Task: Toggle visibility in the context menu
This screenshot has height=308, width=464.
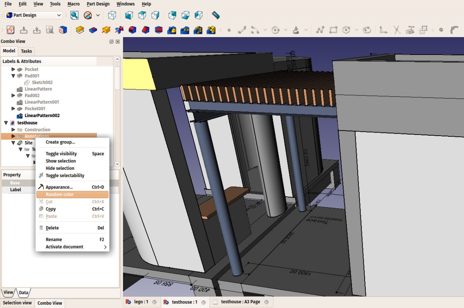Action: coord(61,154)
